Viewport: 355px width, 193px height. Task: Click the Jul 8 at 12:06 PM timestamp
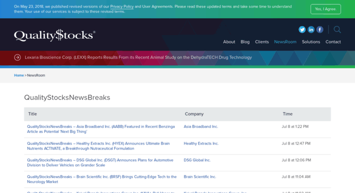pos(296,160)
